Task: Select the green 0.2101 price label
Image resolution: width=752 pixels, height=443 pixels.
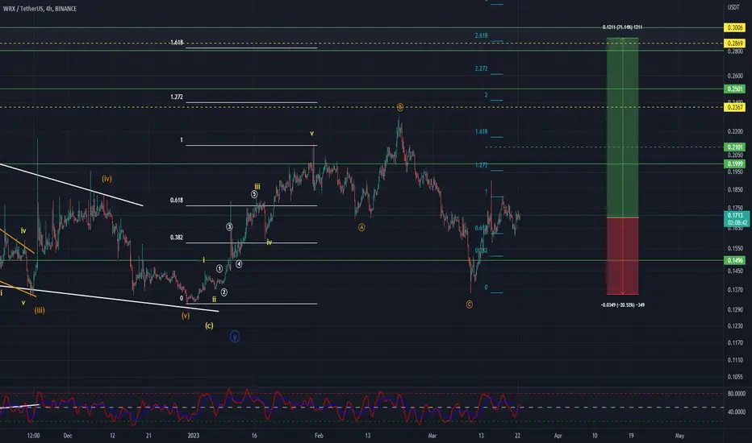Action: click(735, 147)
